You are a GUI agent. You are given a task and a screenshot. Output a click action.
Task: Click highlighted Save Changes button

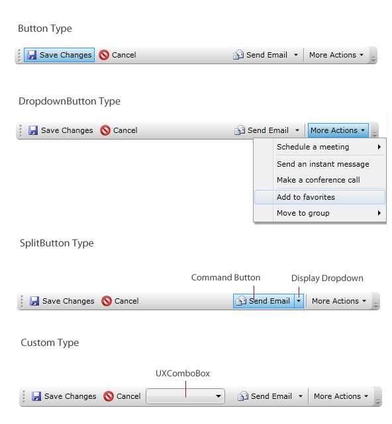tap(60, 55)
